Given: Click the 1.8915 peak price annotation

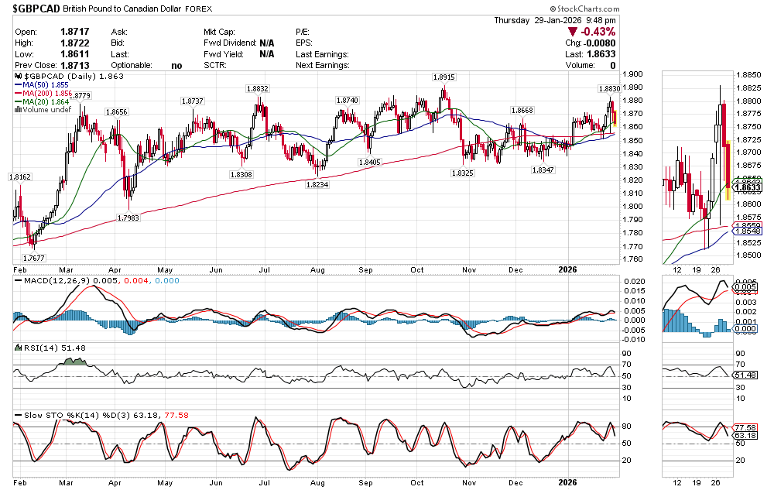Looking at the screenshot, I should point(444,77).
